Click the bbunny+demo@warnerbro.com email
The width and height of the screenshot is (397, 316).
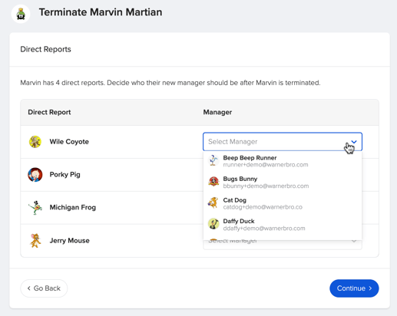(266, 186)
